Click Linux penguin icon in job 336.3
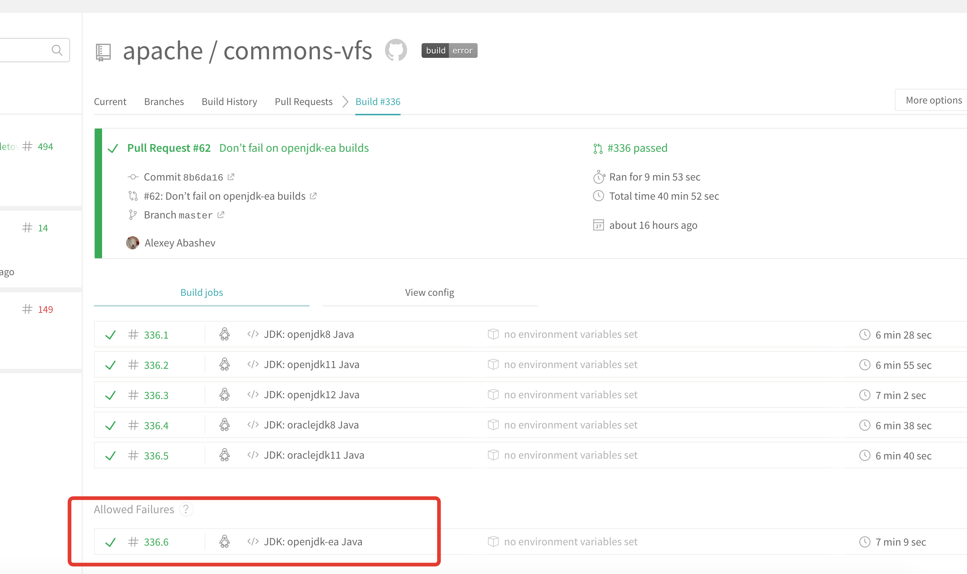The image size is (967, 574). pyautogui.click(x=225, y=395)
